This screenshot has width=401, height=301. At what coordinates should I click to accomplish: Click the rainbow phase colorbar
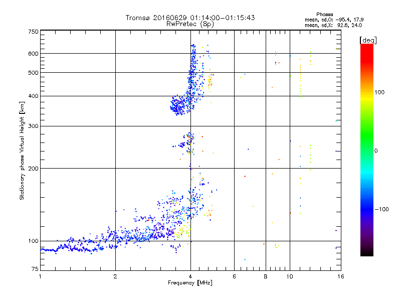367,149
